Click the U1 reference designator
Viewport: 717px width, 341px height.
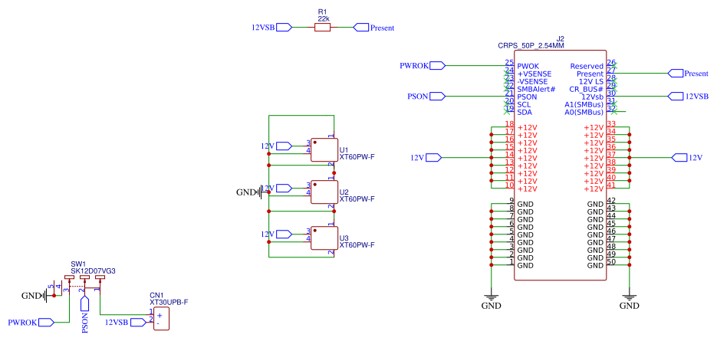coord(344,150)
